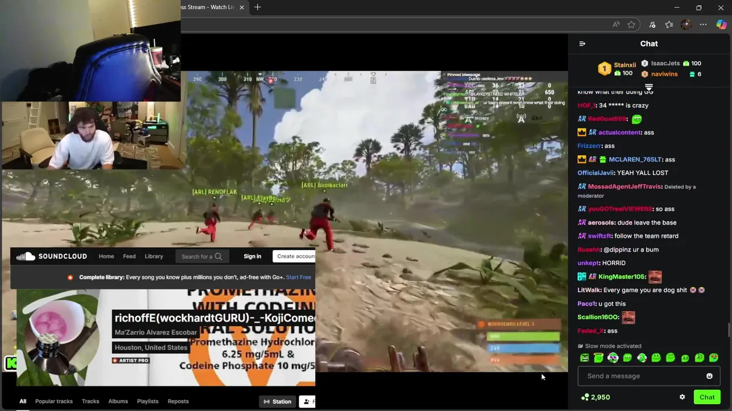Open SoundCloud Home menu item
The height and width of the screenshot is (411, 732).
click(106, 256)
